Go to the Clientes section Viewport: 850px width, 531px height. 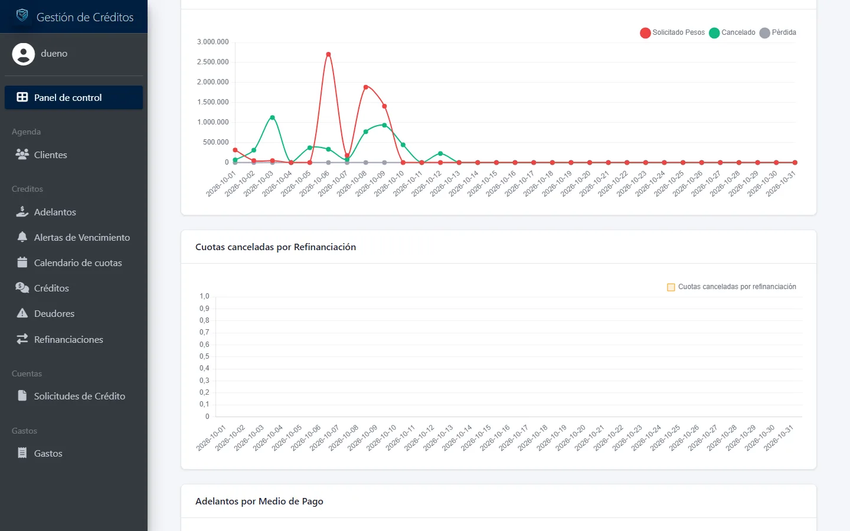pos(74,155)
